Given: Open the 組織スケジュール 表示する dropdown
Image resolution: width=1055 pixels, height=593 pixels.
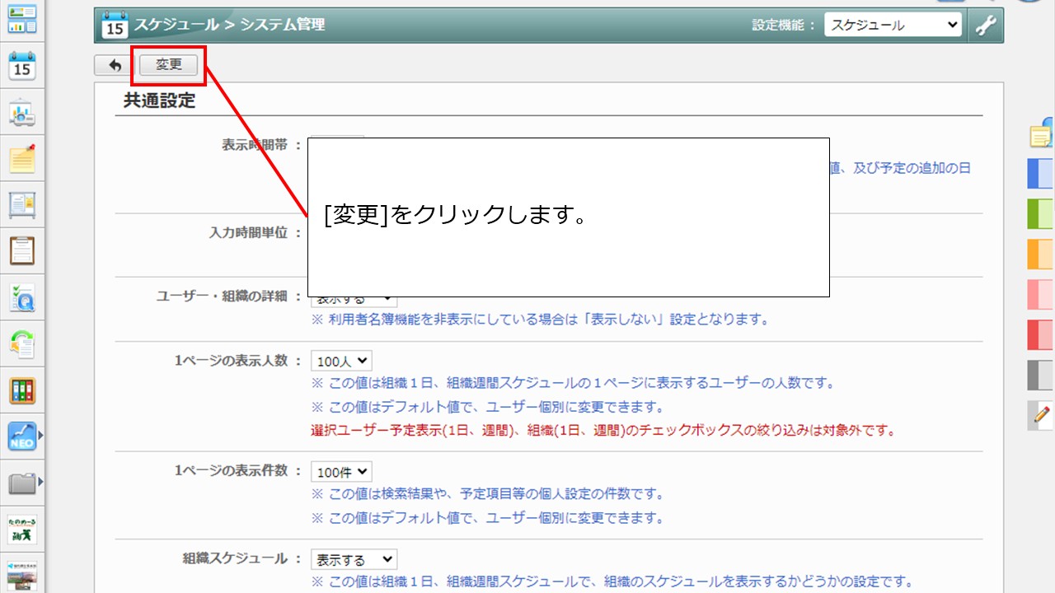Looking at the screenshot, I should click(354, 560).
